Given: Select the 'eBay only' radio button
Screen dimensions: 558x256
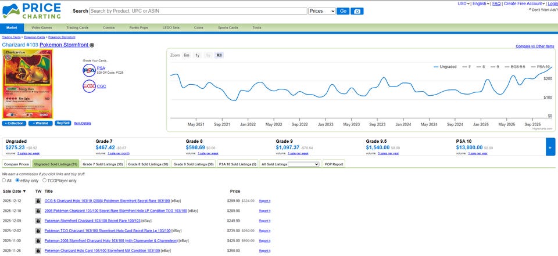Looking at the screenshot, I should coord(18,181).
